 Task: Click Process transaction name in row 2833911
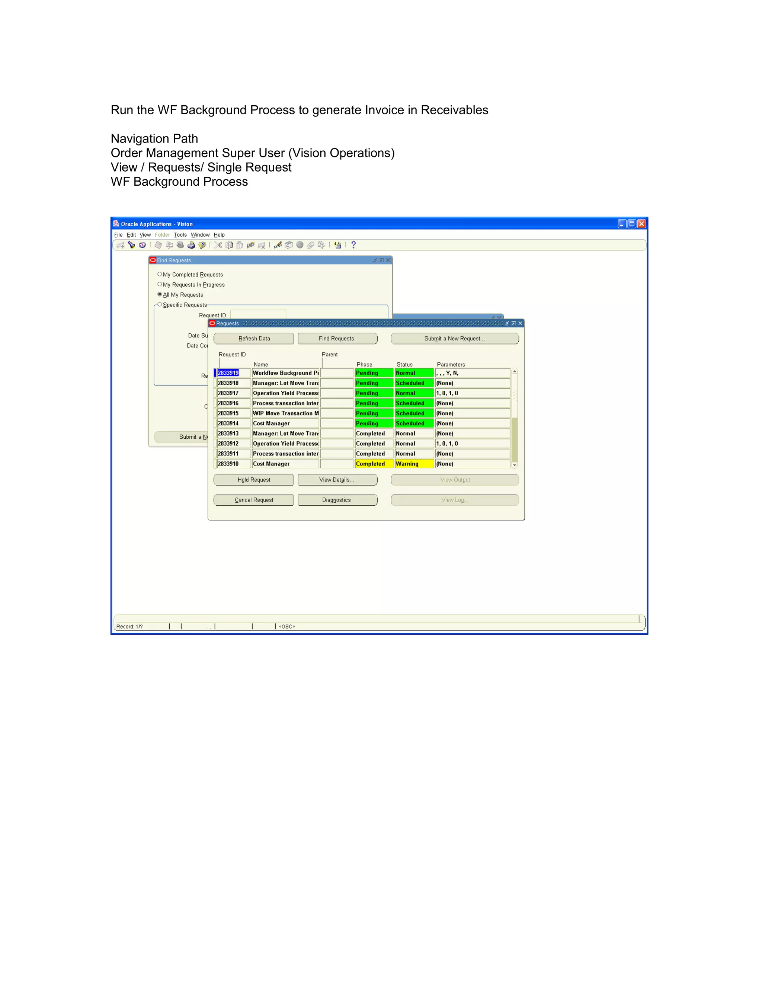point(285,454)
